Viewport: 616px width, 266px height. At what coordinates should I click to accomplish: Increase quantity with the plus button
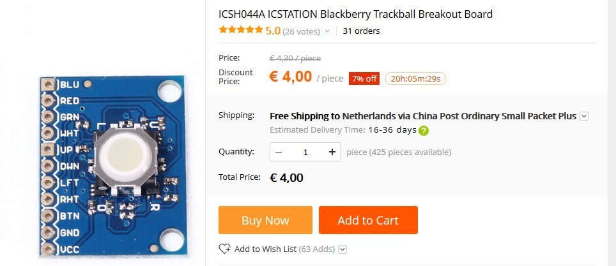point(332,152)
